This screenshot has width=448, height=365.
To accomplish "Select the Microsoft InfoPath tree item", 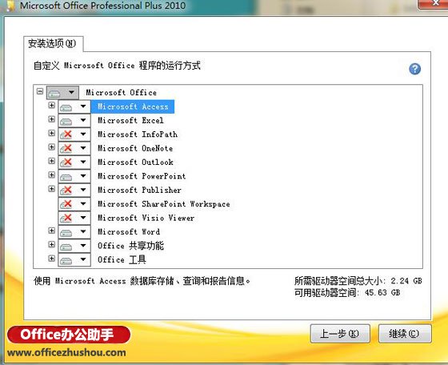I will [x=138, y=134].
